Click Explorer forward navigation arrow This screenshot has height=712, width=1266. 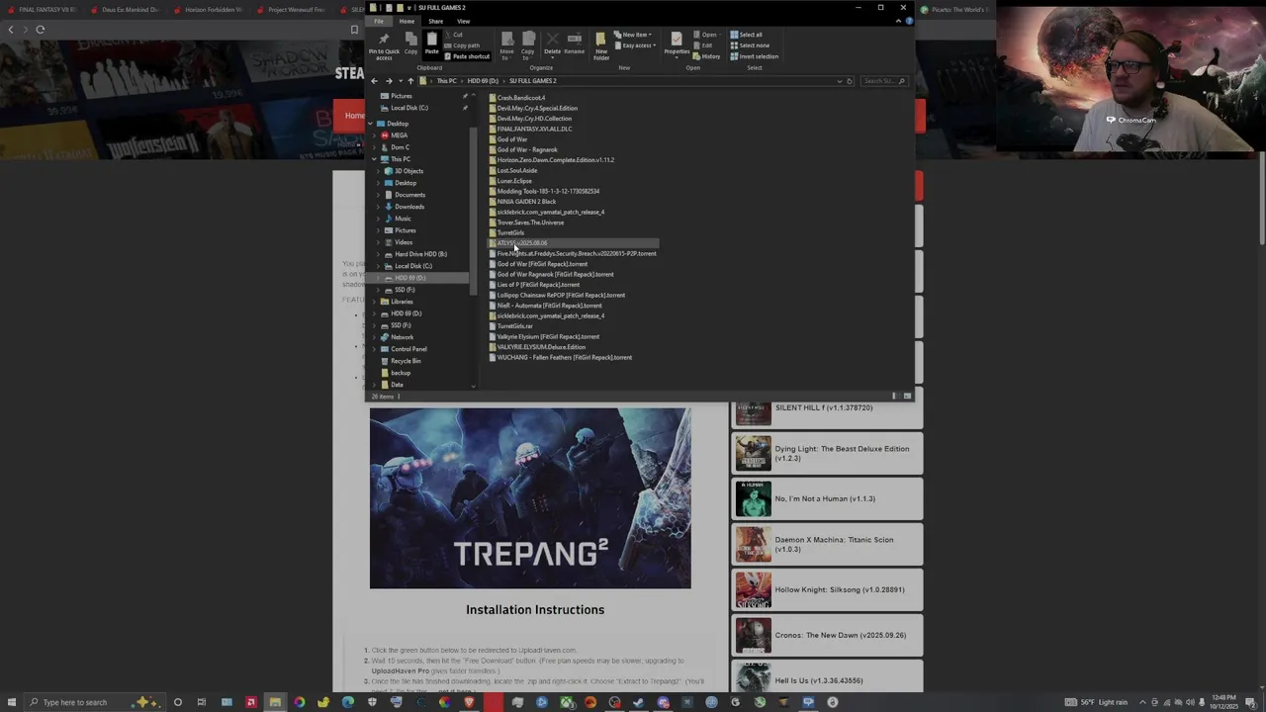click(x=388, y=81)
